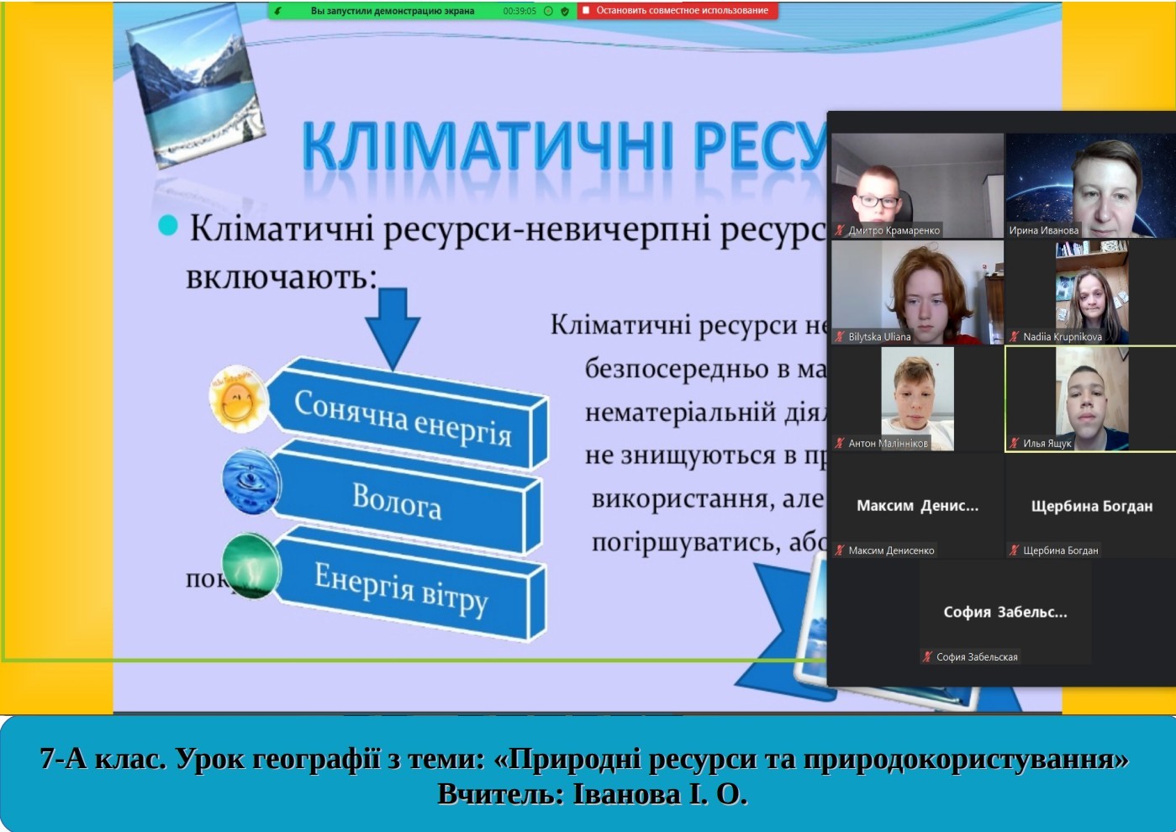The image size is (1176, 832).
Task: Select the Максим Денисенко participant tile
Action: 917,506
